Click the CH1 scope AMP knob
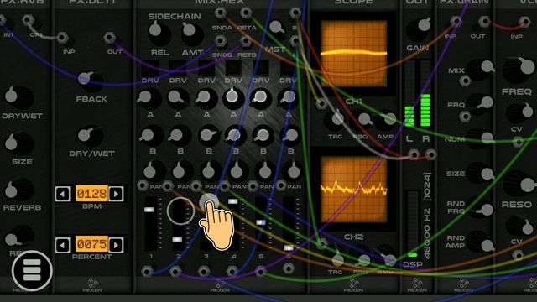Screen dimensions: 537x302 pyautogui.click(x=387, y=121)
